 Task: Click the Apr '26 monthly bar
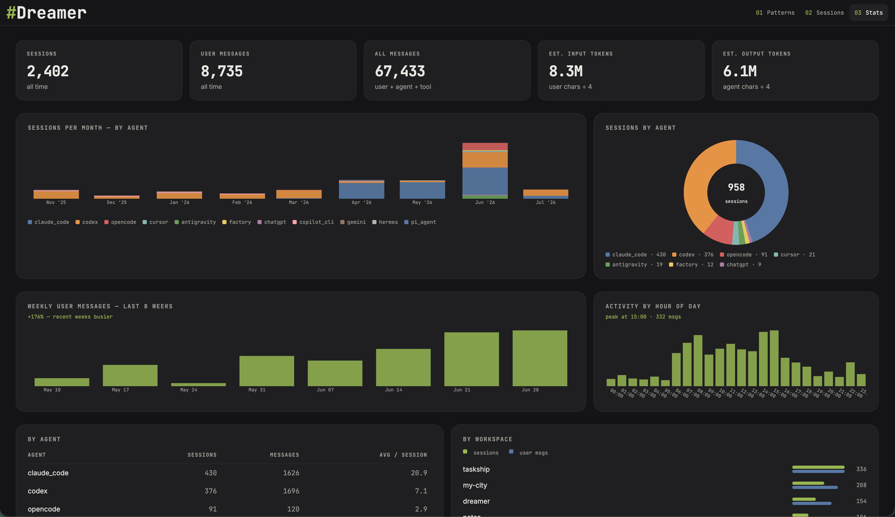coord(362,189)
